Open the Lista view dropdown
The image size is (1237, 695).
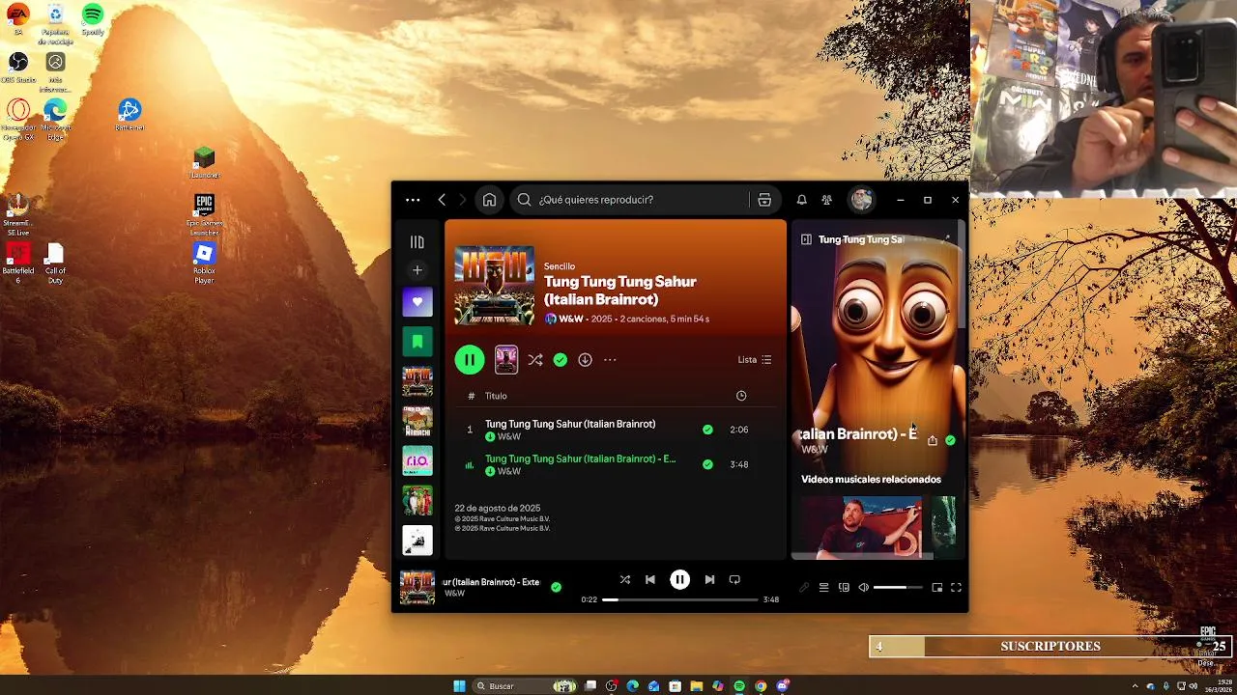click(755, 360)
